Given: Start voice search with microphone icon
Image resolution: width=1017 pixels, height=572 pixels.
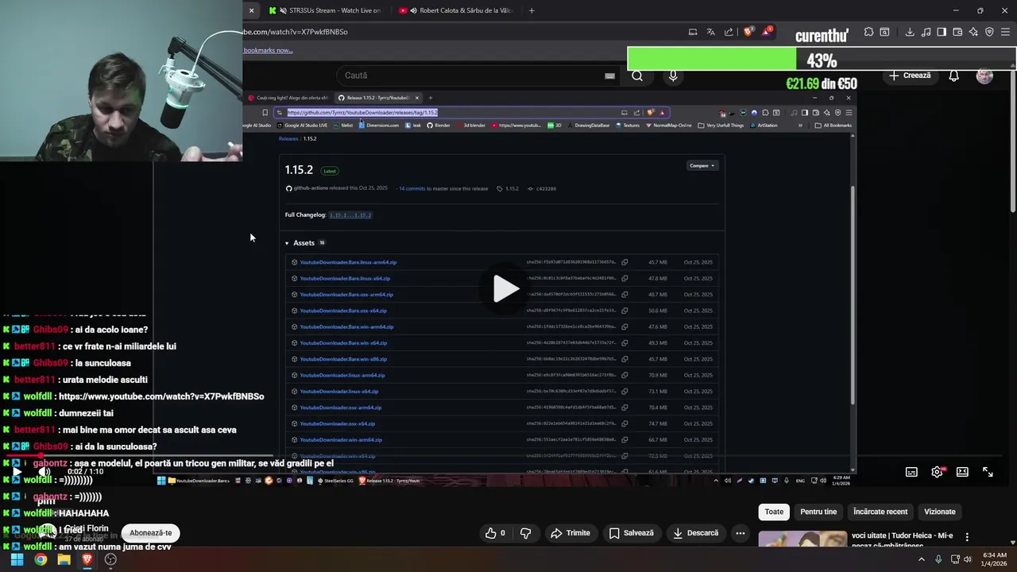Looking at the screenshot, I should pyautogui.click(x=673, y=75).
